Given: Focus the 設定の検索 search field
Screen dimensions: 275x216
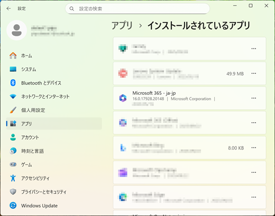Looking at the screenshot, I should (137, 8).
